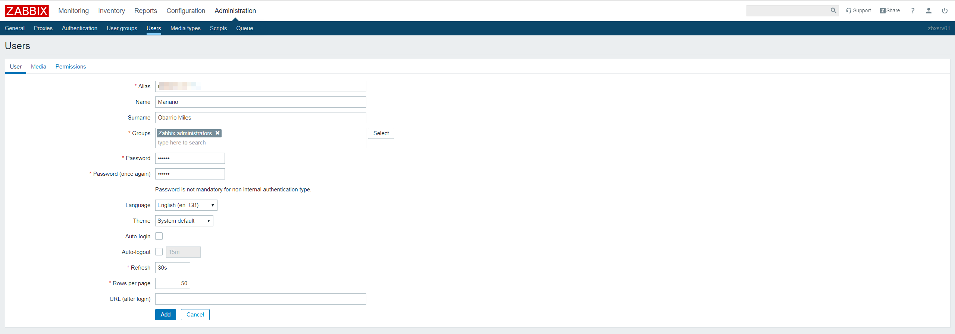The image size is (955, 334).
Task: Go to the Users submenu
Action: point(154,28)
